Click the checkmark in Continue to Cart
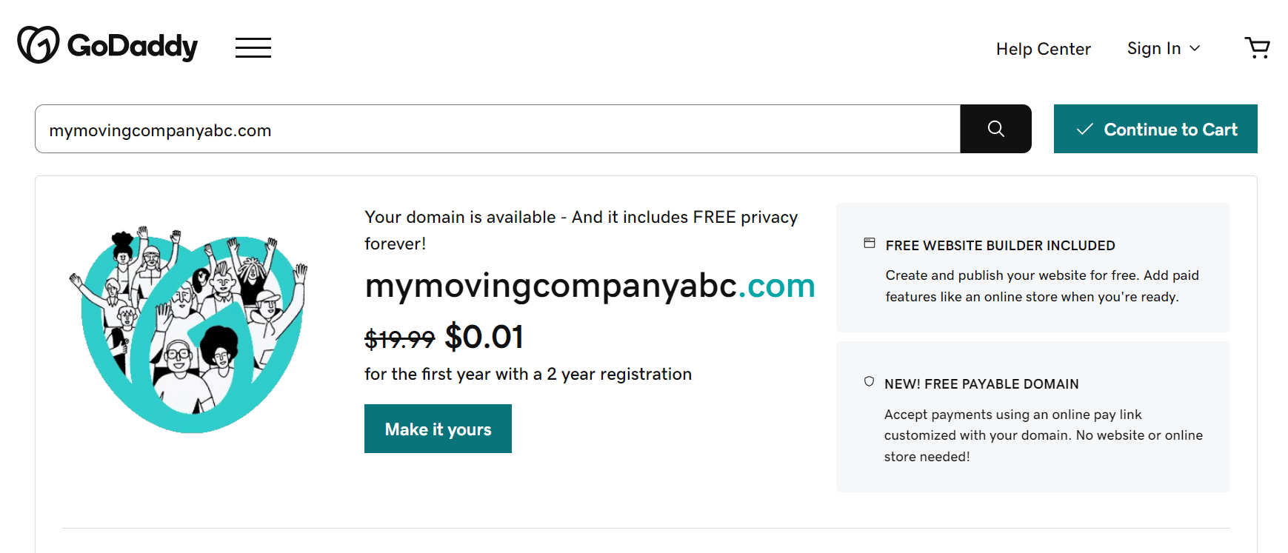 pos(1085,130)
